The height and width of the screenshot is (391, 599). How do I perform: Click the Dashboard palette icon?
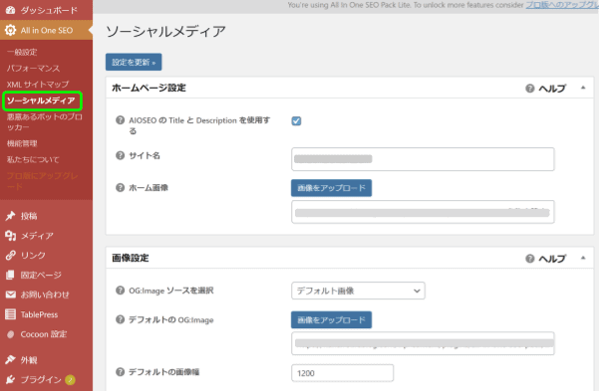[11, 10]
